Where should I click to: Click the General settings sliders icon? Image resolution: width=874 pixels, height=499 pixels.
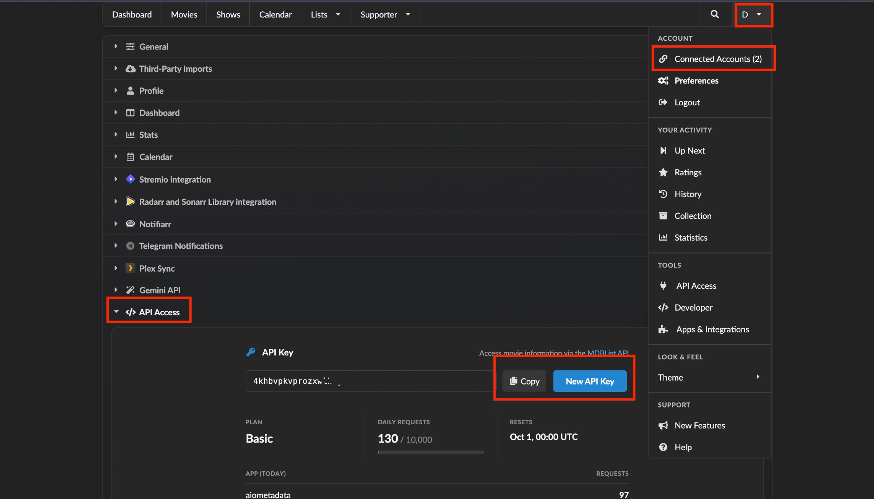click(x=130, y=47)
